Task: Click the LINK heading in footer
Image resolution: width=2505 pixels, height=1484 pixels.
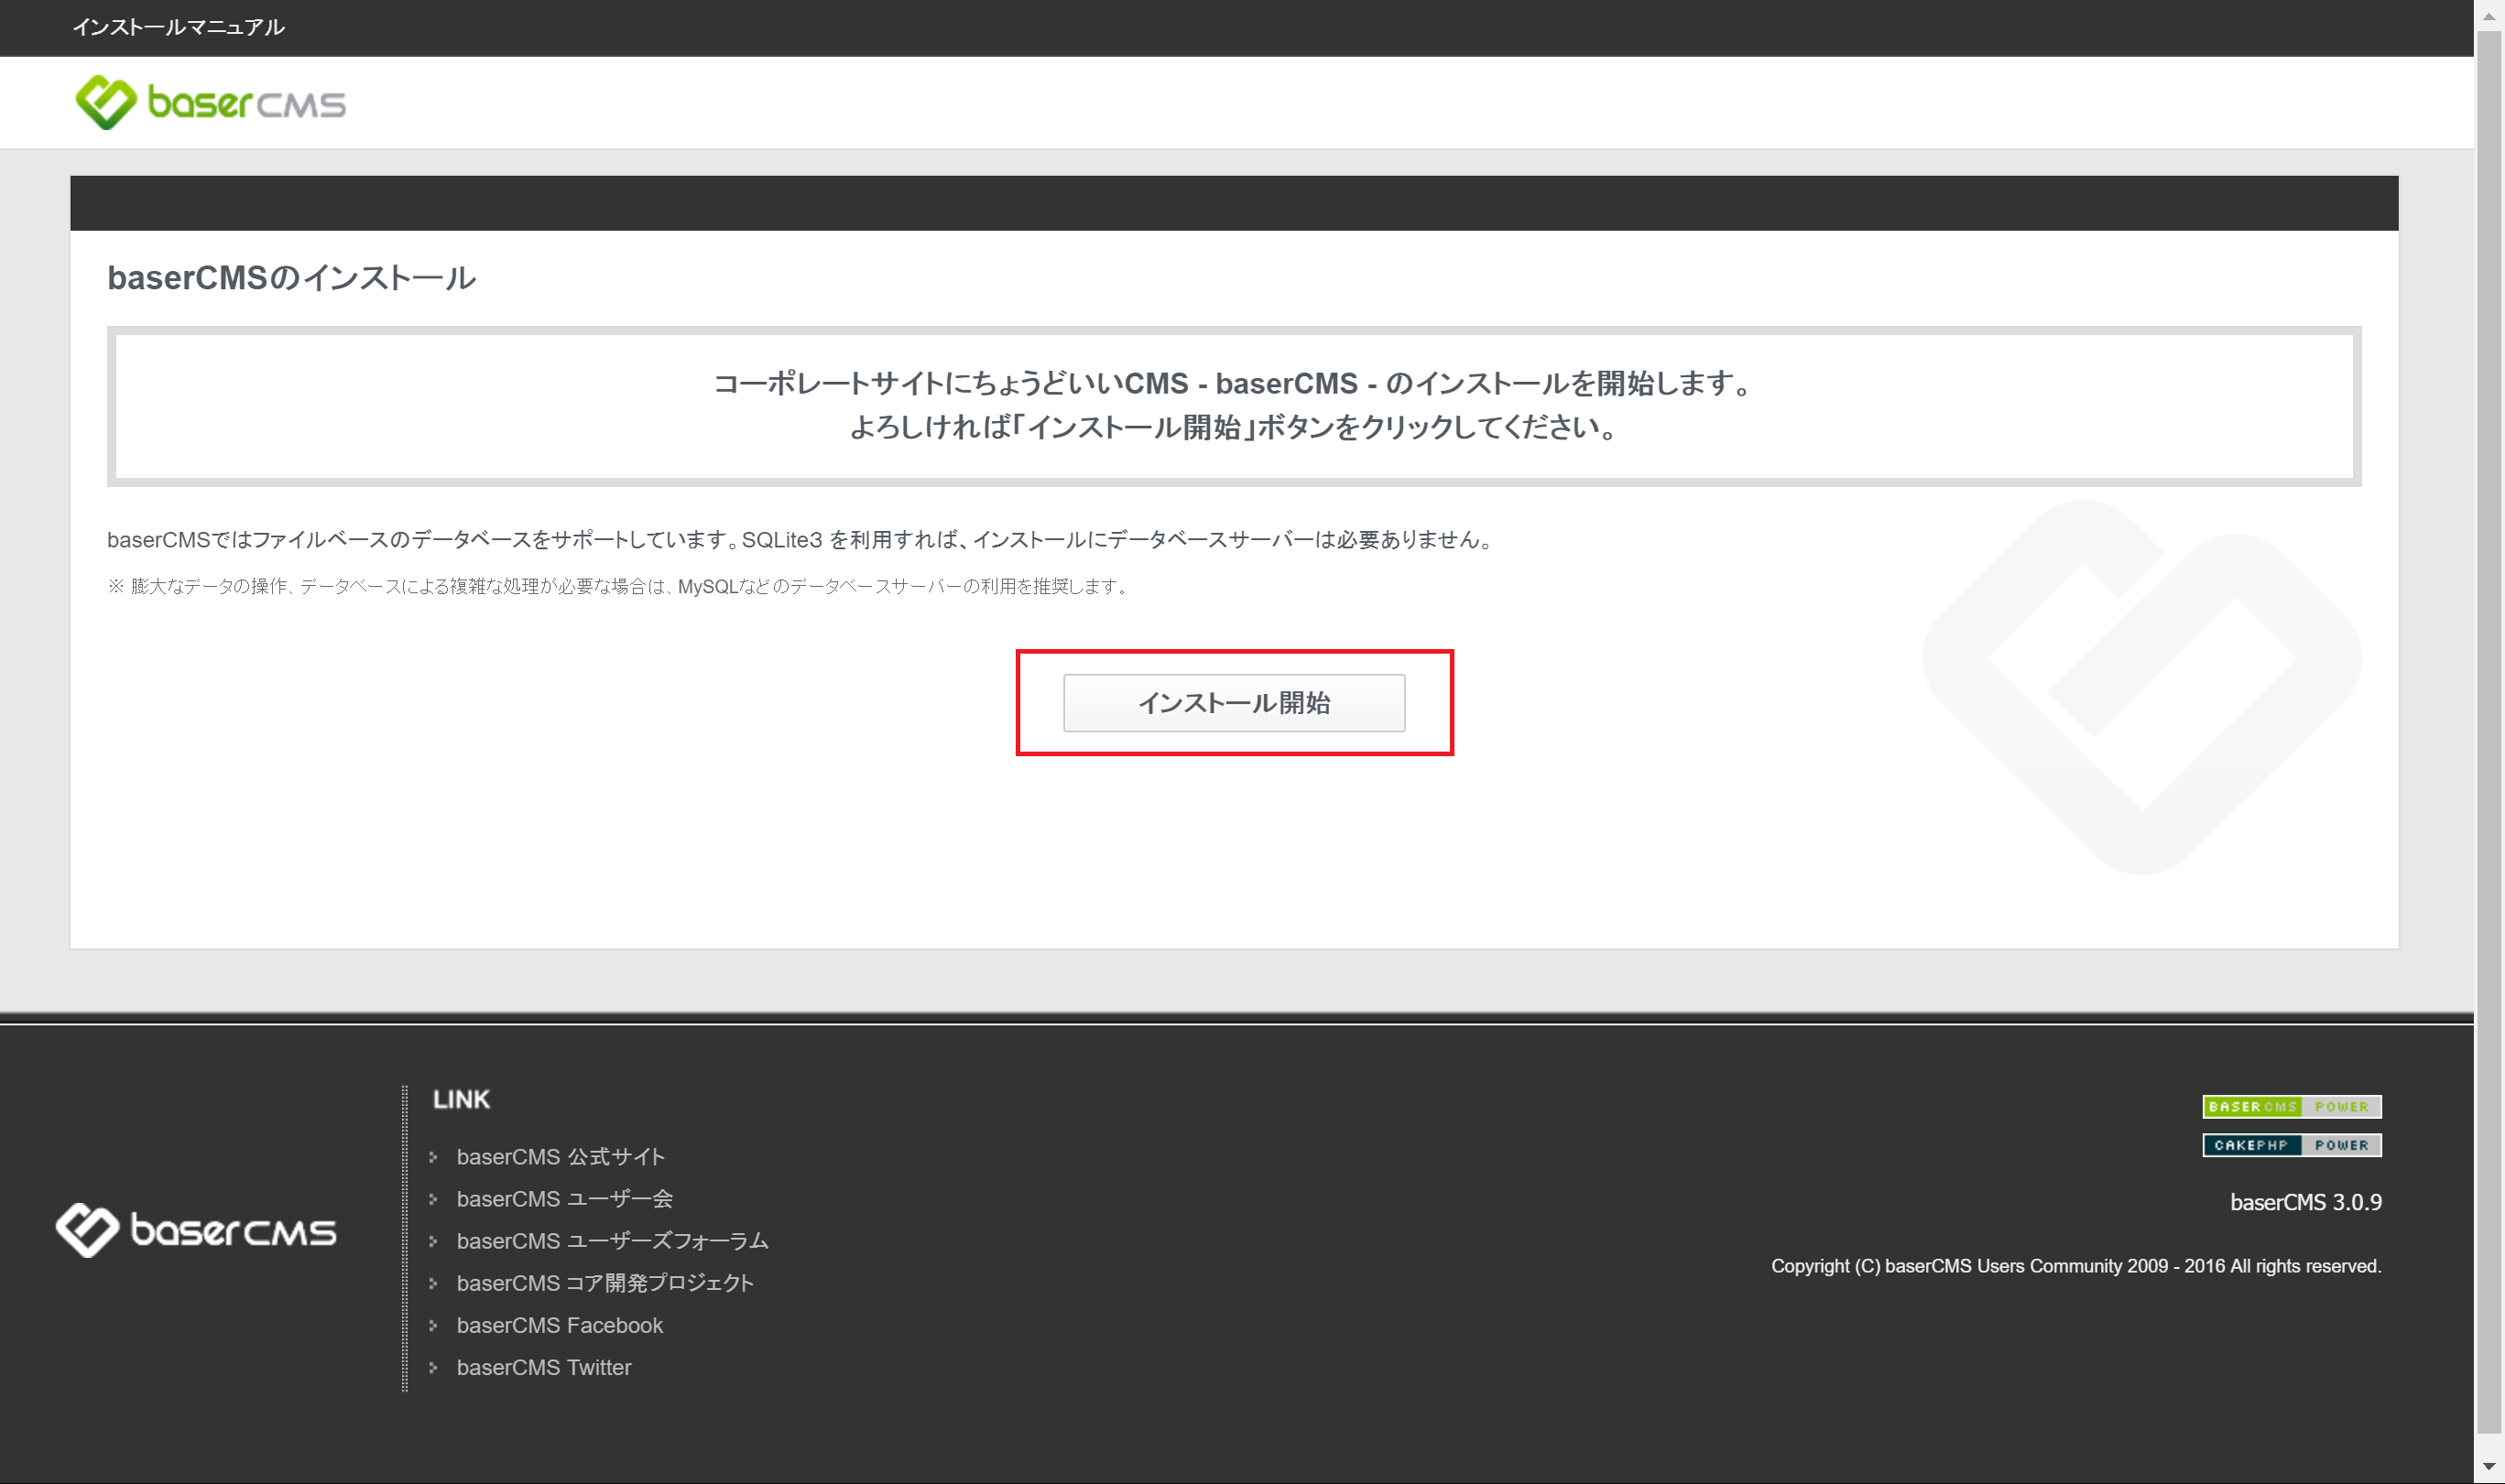Action: pyautogui.click(x=462, y=1099)
